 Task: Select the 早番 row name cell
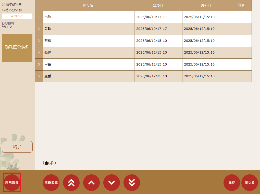pyautogui.click(x=88, y=64)
